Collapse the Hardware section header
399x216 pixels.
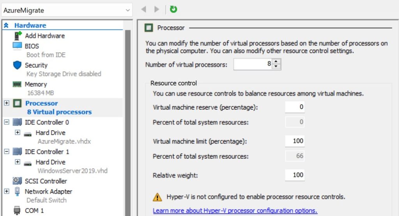click(x=6, y=25)
